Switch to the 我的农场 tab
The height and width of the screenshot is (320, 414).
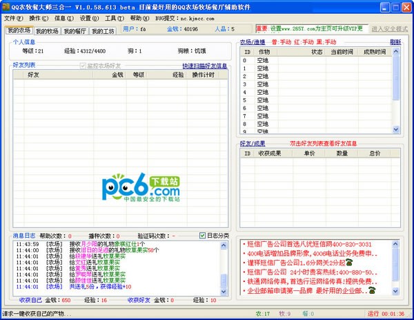tap(19, 30)
